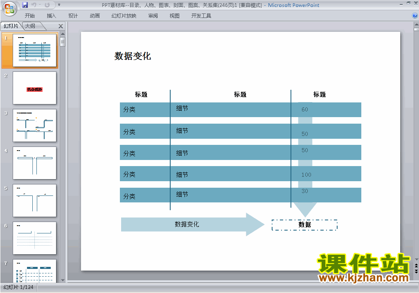Click the value 100 in fourth row
This screenshot has height=293, width=419.
pyautogui.click(x=306, y=175)
